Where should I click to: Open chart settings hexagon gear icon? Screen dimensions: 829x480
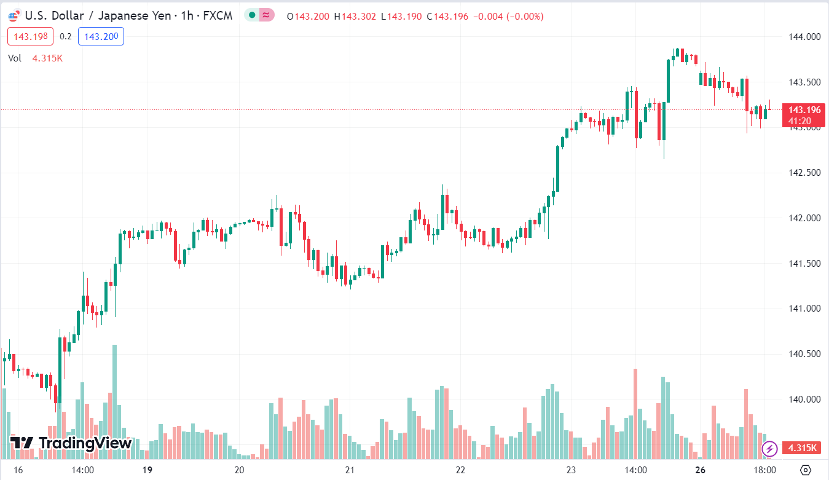click(806, 470)
